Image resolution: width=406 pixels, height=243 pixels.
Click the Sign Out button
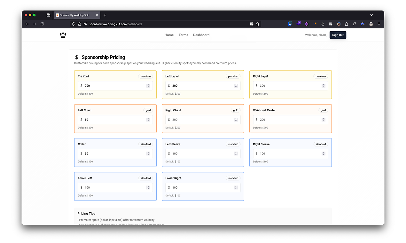click(338, 35)
